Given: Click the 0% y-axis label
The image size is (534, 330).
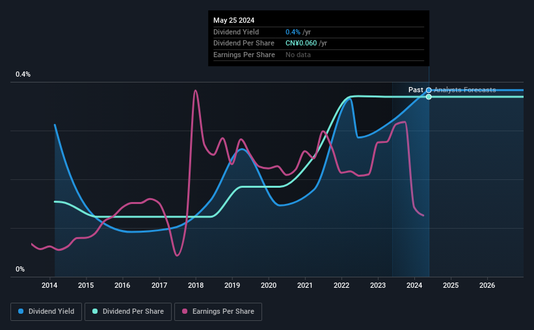Looking at the screenshot, I should (x=20, y=269).
